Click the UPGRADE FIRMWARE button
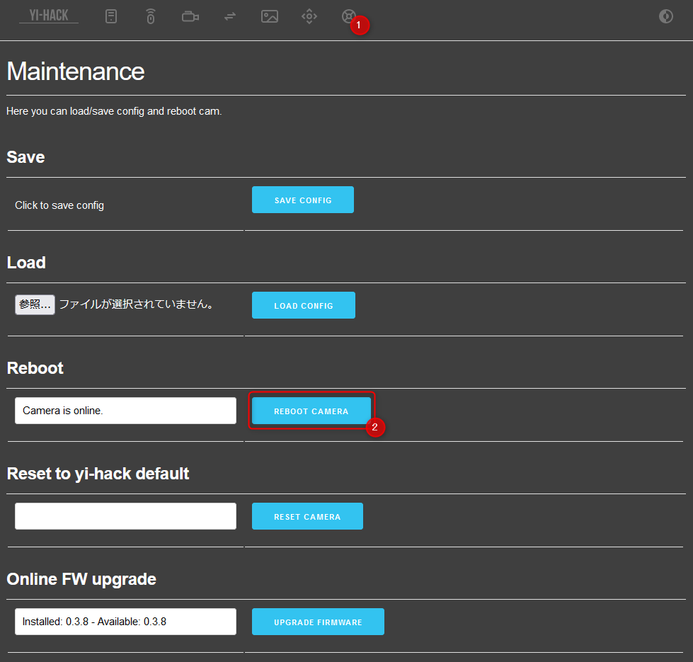693x662 pixels. coord(319,622)
